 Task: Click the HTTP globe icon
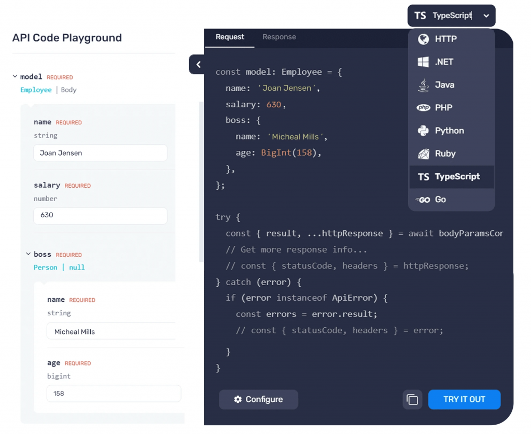[423, 39]
